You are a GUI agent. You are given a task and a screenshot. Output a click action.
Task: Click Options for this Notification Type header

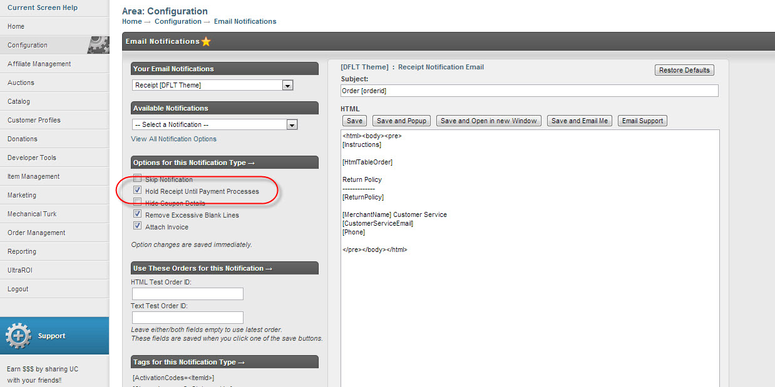(x=225, y=163)
